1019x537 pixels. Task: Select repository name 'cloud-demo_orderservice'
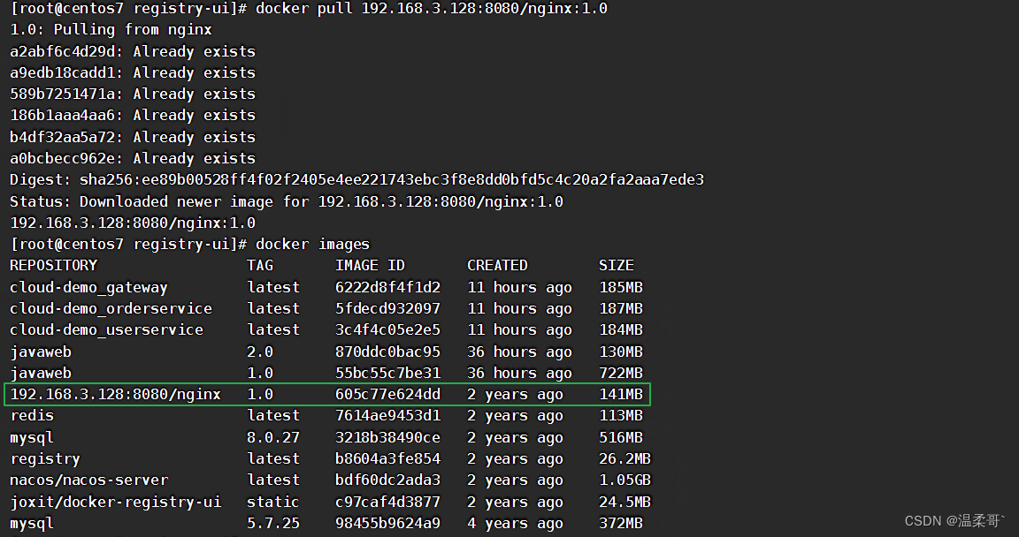(x=111, y=309)
